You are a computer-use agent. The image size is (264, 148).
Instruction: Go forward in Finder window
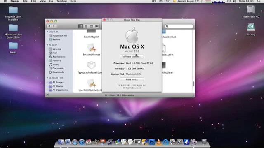54,26
